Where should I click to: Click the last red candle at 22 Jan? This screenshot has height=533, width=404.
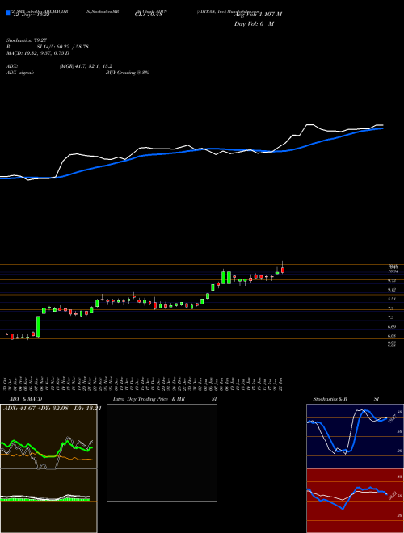coord(283,270)
